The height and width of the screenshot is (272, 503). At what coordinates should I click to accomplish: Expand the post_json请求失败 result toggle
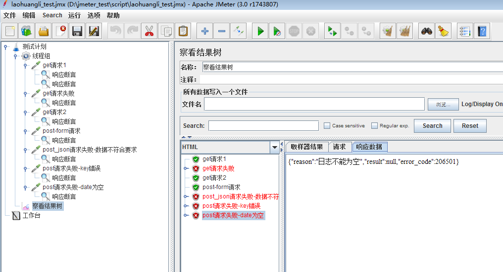pos(186,196)
